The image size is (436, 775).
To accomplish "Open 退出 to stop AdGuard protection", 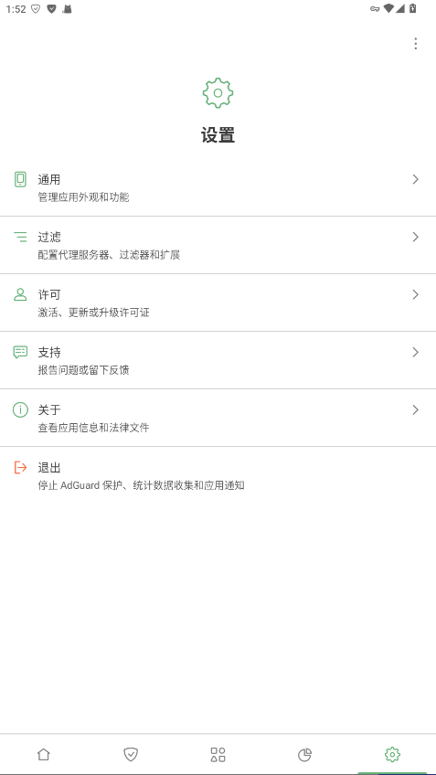I will 218,475.
